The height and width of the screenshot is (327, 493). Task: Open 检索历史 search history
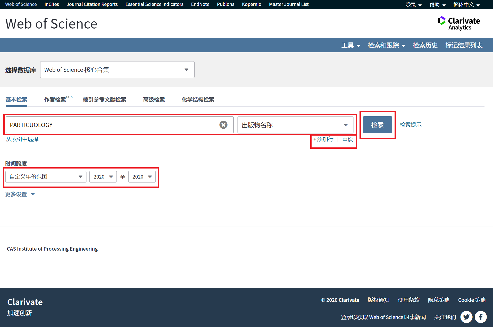425,46
